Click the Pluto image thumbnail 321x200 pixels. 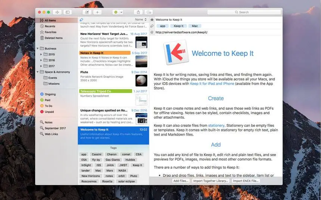(x=141, y=81)
